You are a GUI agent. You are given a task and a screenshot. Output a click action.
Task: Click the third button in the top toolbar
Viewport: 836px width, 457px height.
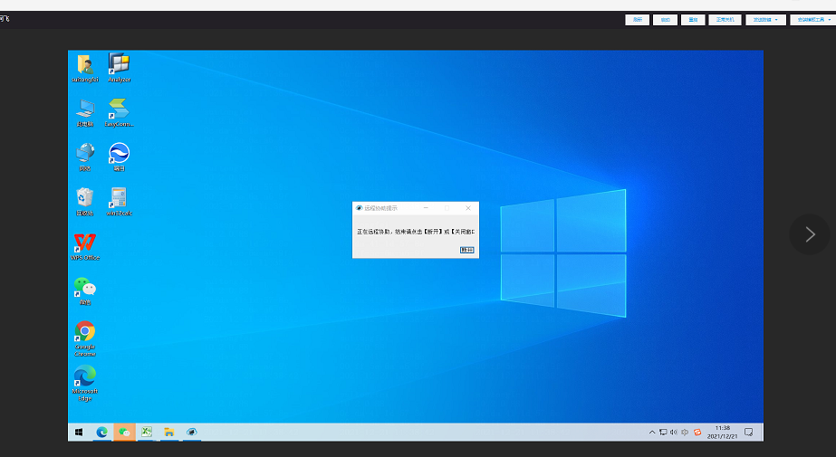pos(693,20)
